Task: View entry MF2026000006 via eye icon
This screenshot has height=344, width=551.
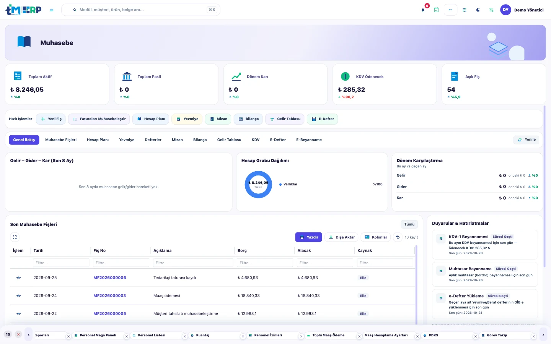Action: click(x=18, y=277)
